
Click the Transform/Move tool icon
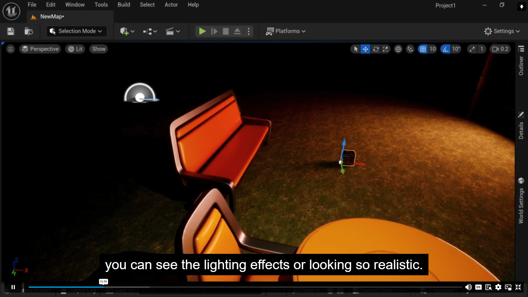click(x=365, y=49)
